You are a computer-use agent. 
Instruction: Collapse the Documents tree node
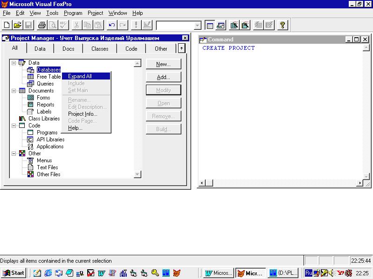14,91
